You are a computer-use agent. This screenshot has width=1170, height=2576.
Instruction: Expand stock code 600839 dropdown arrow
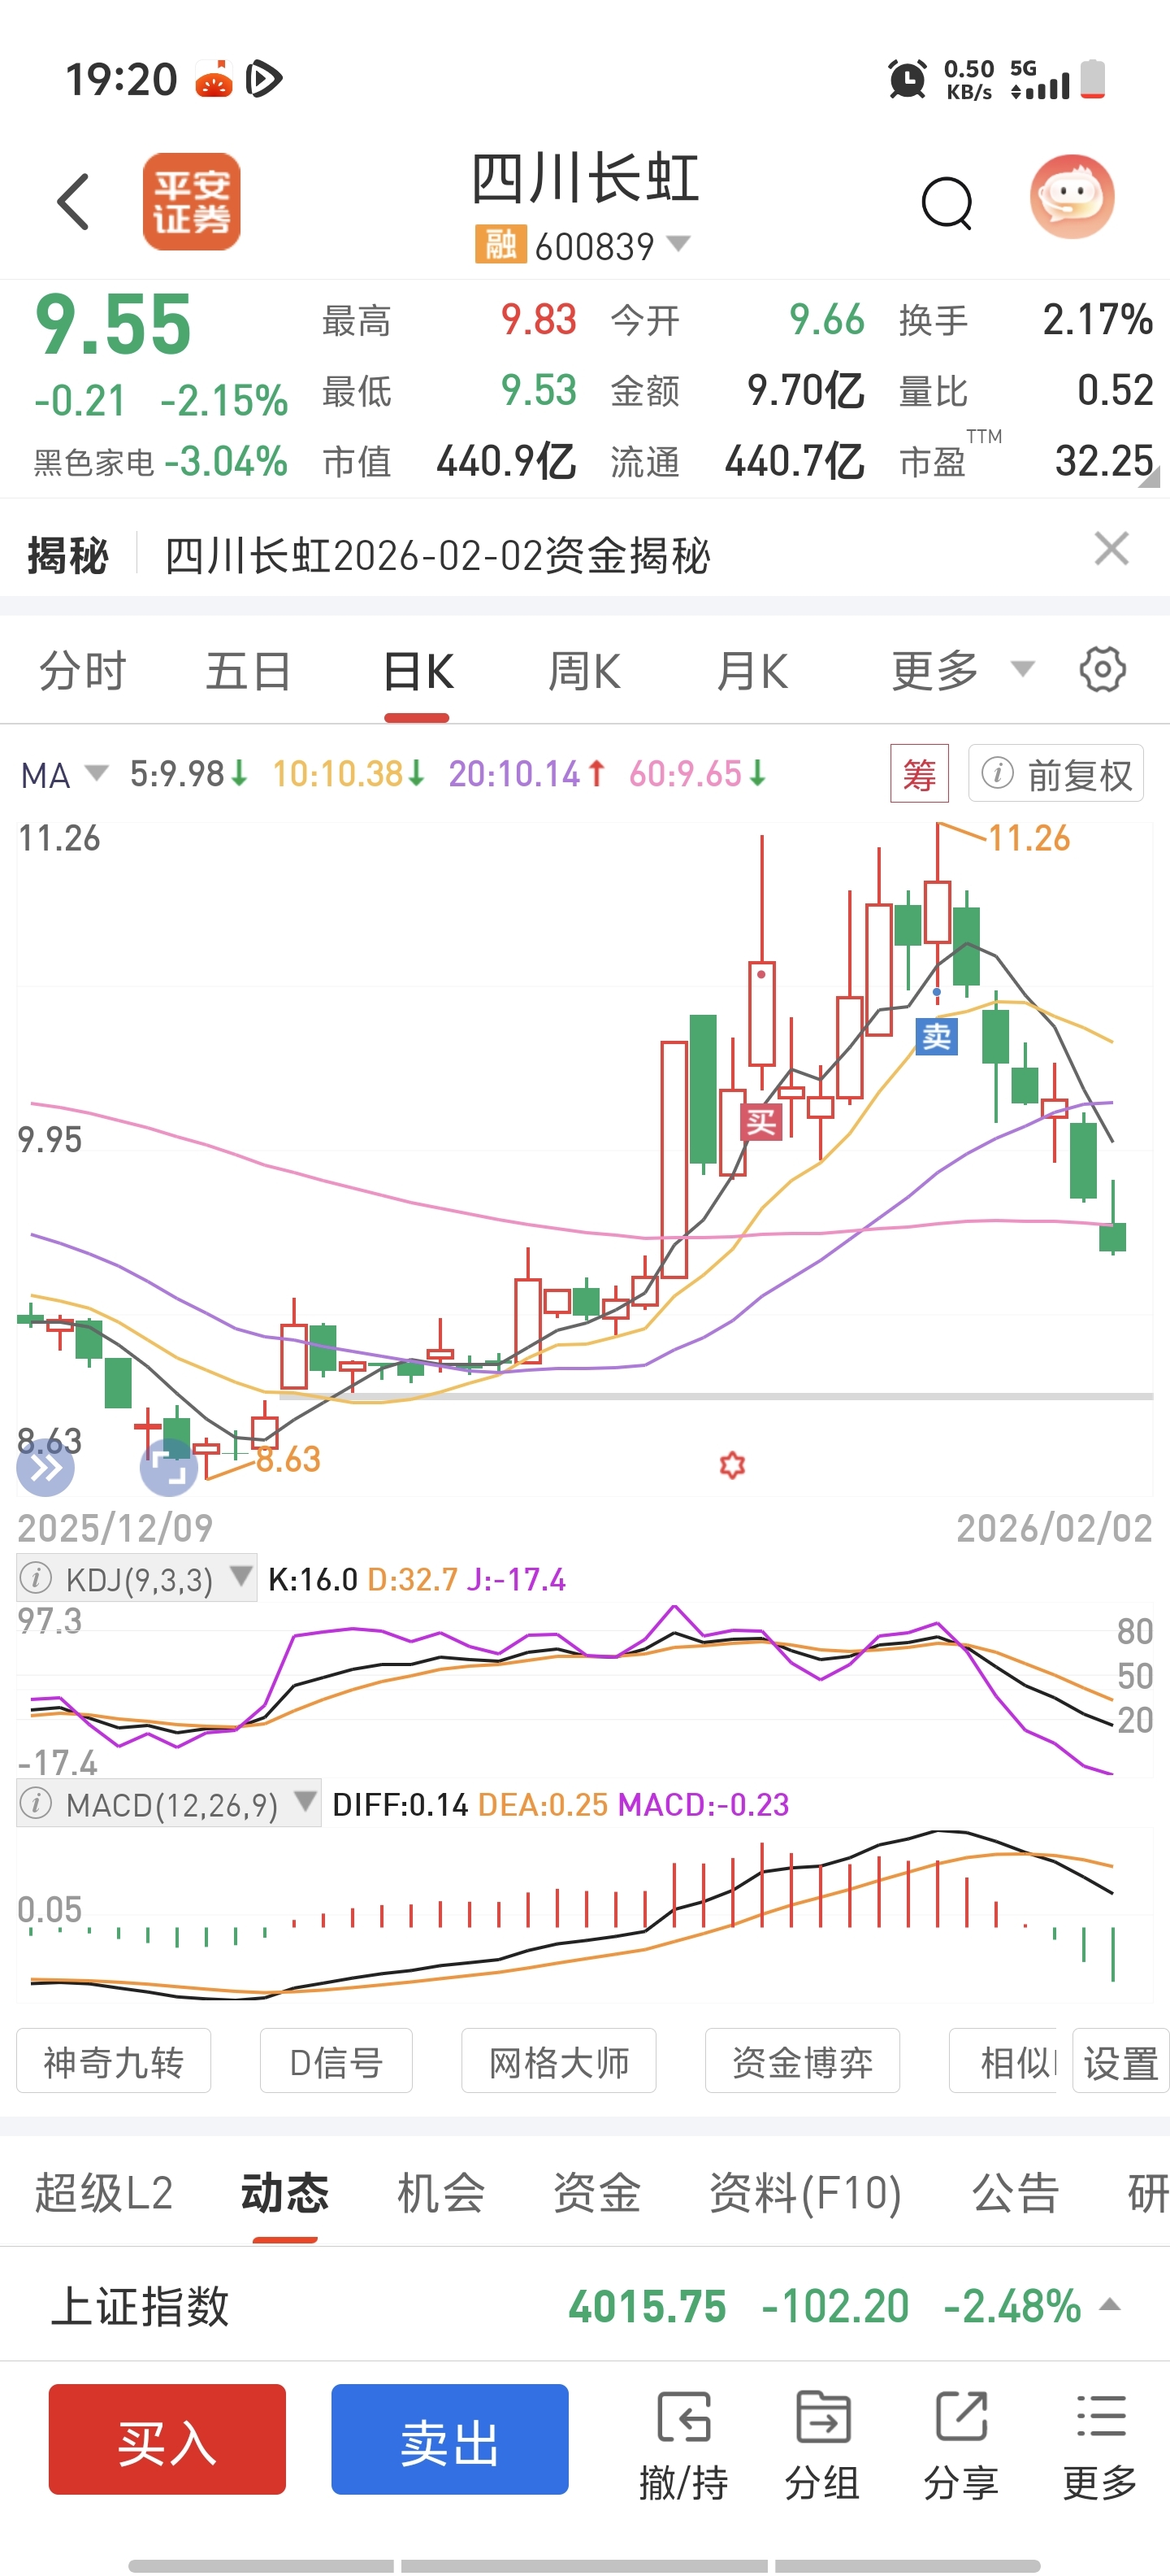pos(678,243)
